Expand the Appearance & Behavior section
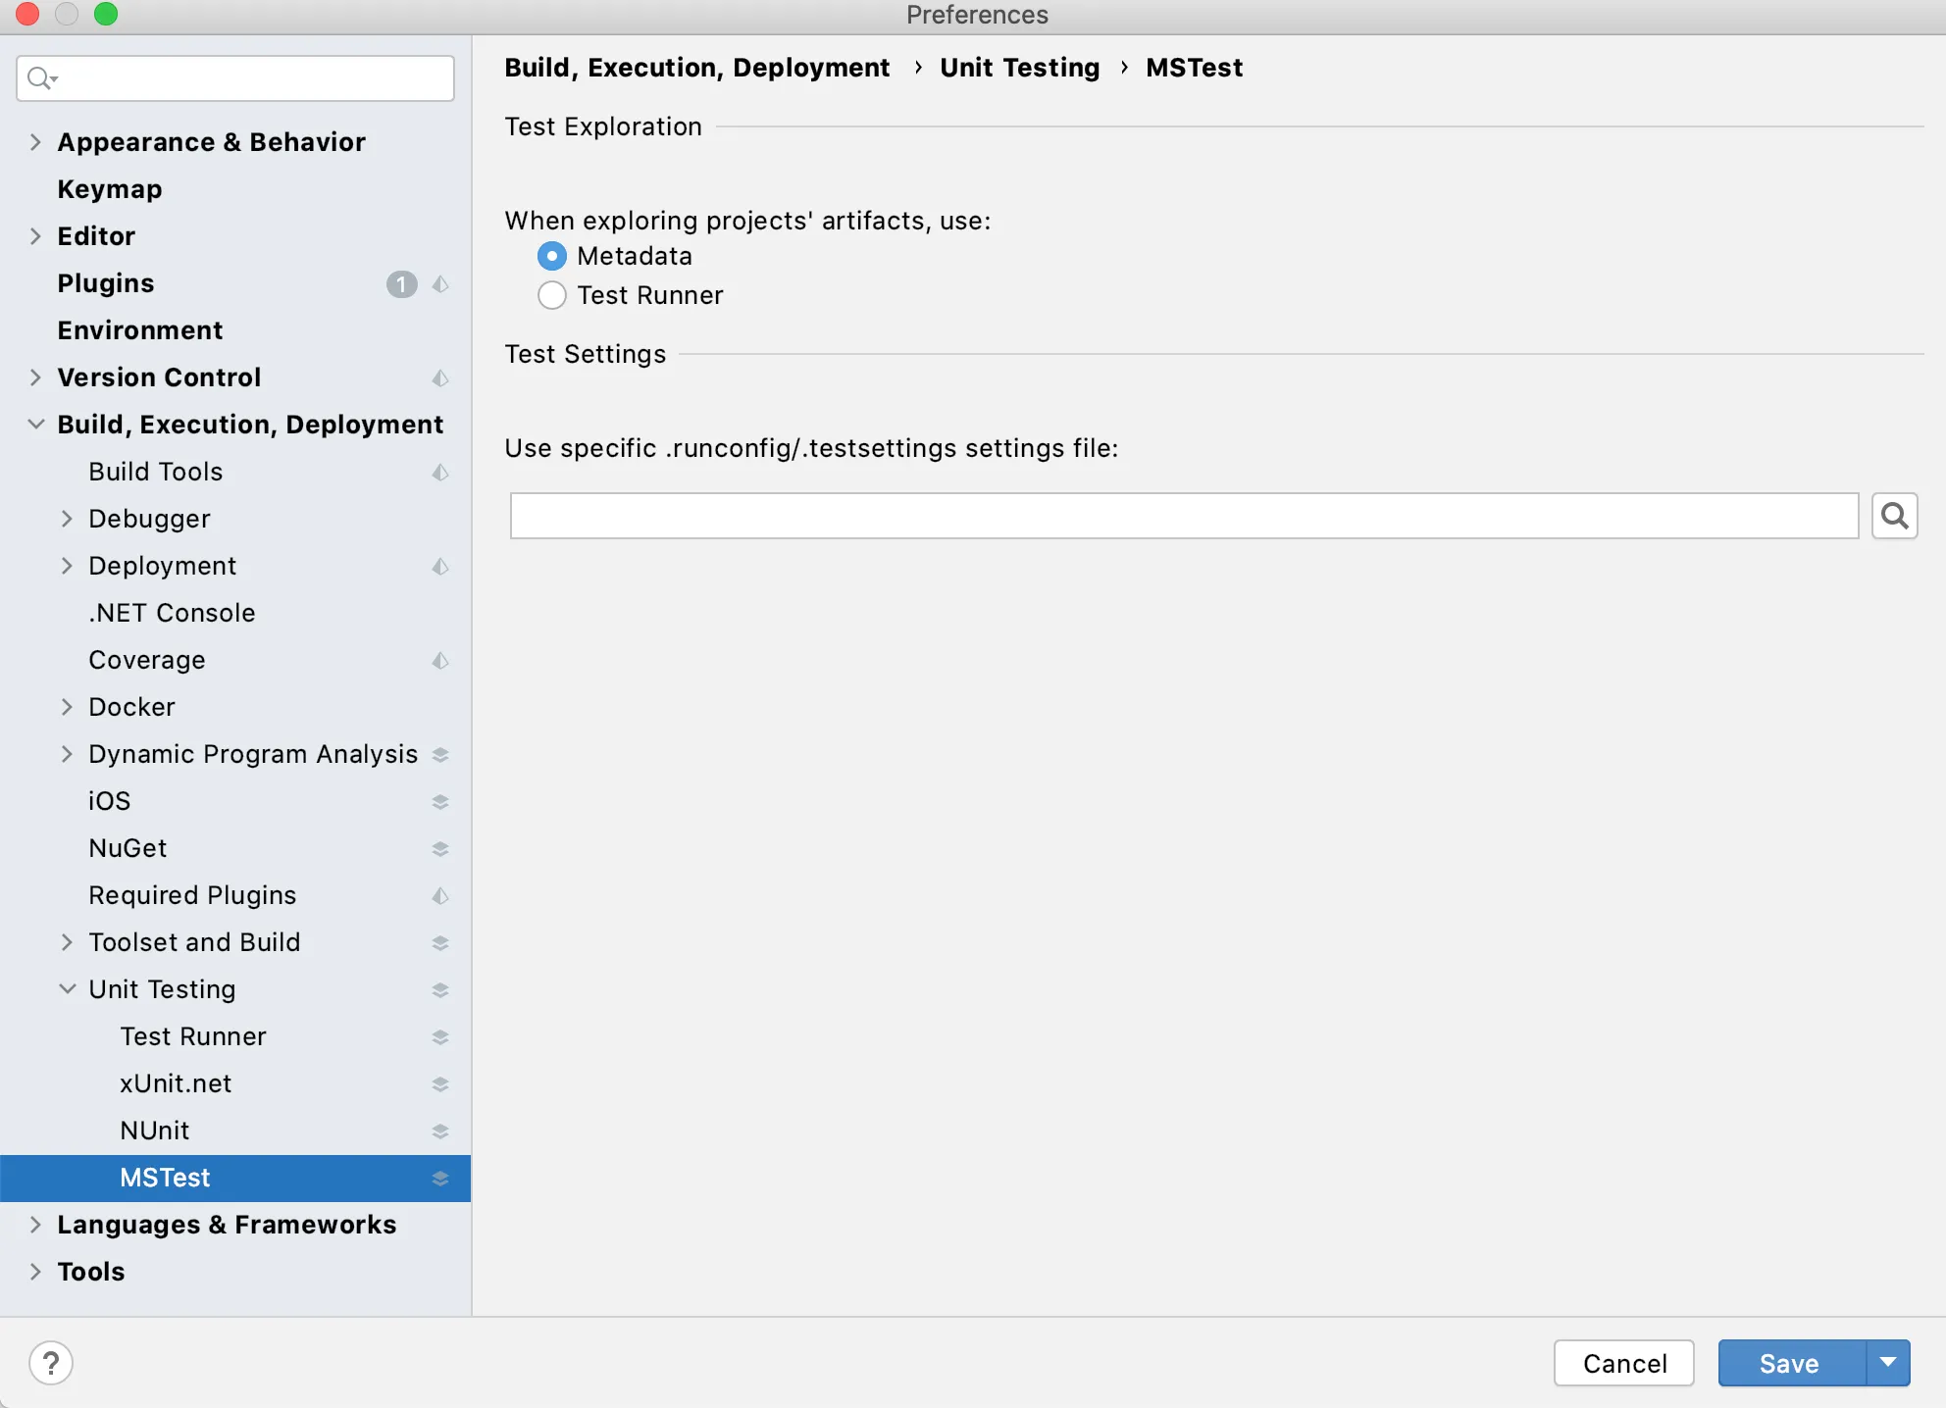The image size is (1946, 1408). [35, 142]
